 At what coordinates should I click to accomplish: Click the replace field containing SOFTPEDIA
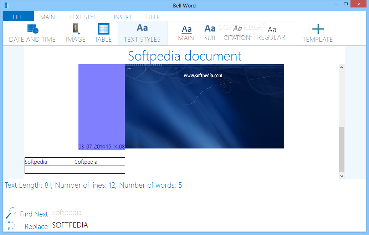tap(70, 225)
